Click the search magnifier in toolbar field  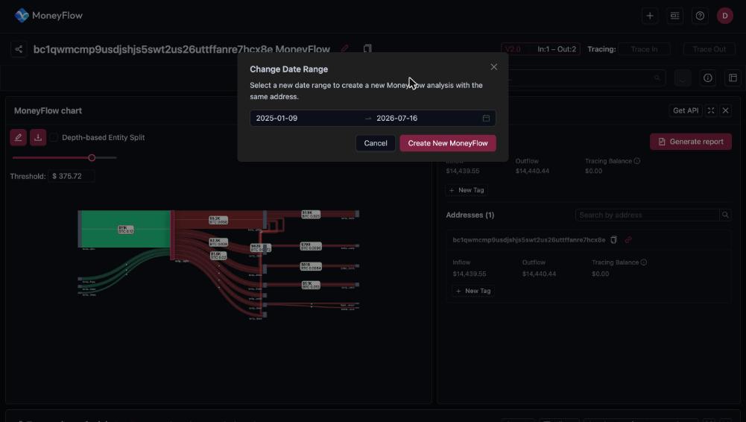click(657, 78)
